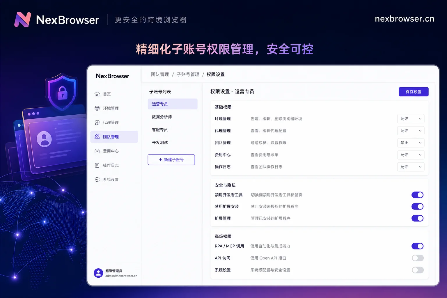Click the environment management sidebar icon
This screenshot has height=298, width=447.
pyautogui.click(x=97, y=108)
